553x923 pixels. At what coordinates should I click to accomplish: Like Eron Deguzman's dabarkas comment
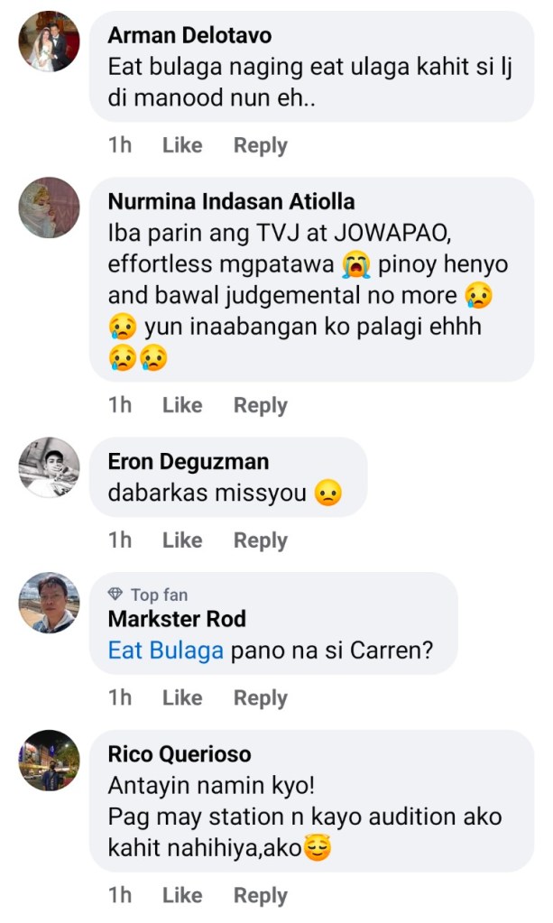182,540
